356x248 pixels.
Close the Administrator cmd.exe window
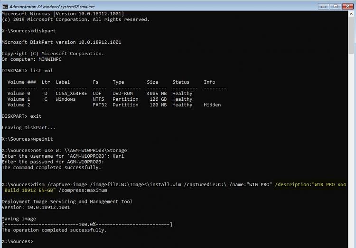[x=347, y=6]
